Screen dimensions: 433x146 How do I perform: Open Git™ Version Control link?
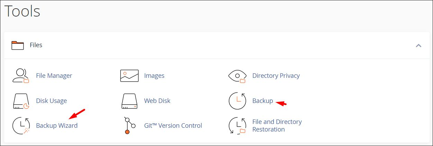coord(173,126)
